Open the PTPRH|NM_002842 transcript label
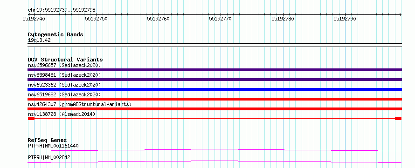Image resolution: width=415 pixels, height=168 pixels. tap(49, 157)
